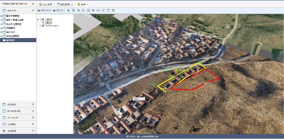Select the arrow tool right of the compass

click(93, 11)
